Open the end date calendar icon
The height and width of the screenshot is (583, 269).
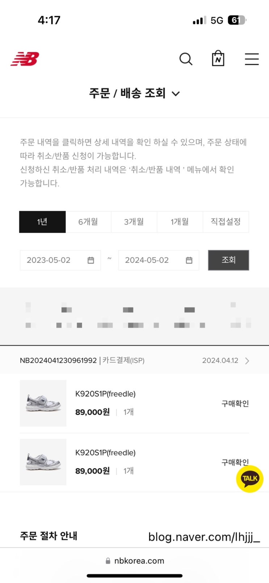[x=189, y=260]
